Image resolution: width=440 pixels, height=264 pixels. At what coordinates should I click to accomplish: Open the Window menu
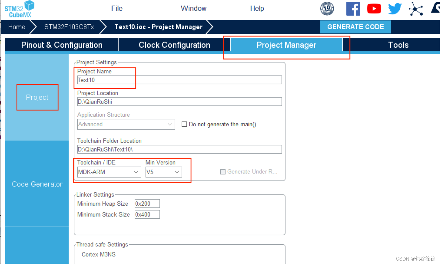coord(193,8)
